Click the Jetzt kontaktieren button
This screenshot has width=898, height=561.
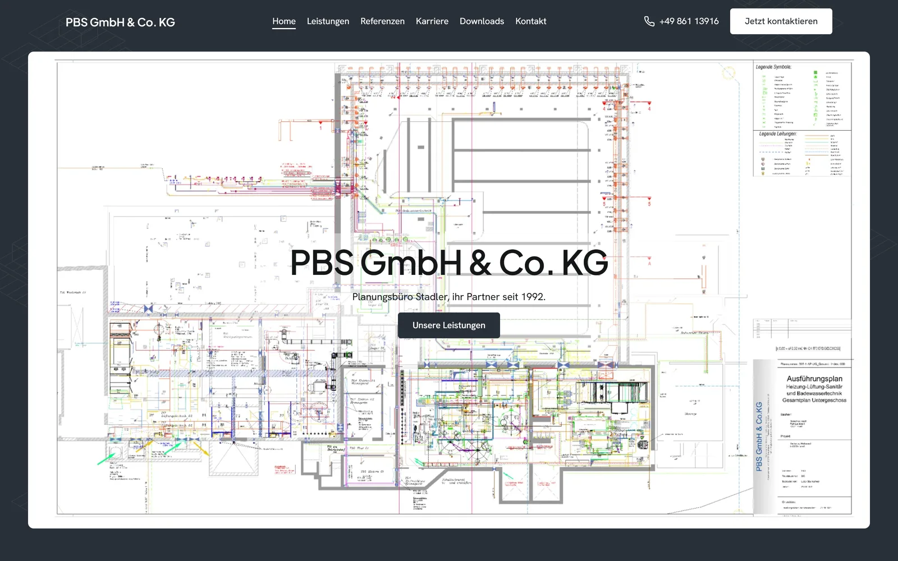(x=781, y=21)
